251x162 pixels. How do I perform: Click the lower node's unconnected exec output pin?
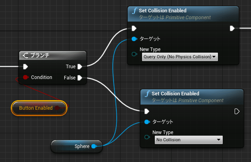click(237, 111)
